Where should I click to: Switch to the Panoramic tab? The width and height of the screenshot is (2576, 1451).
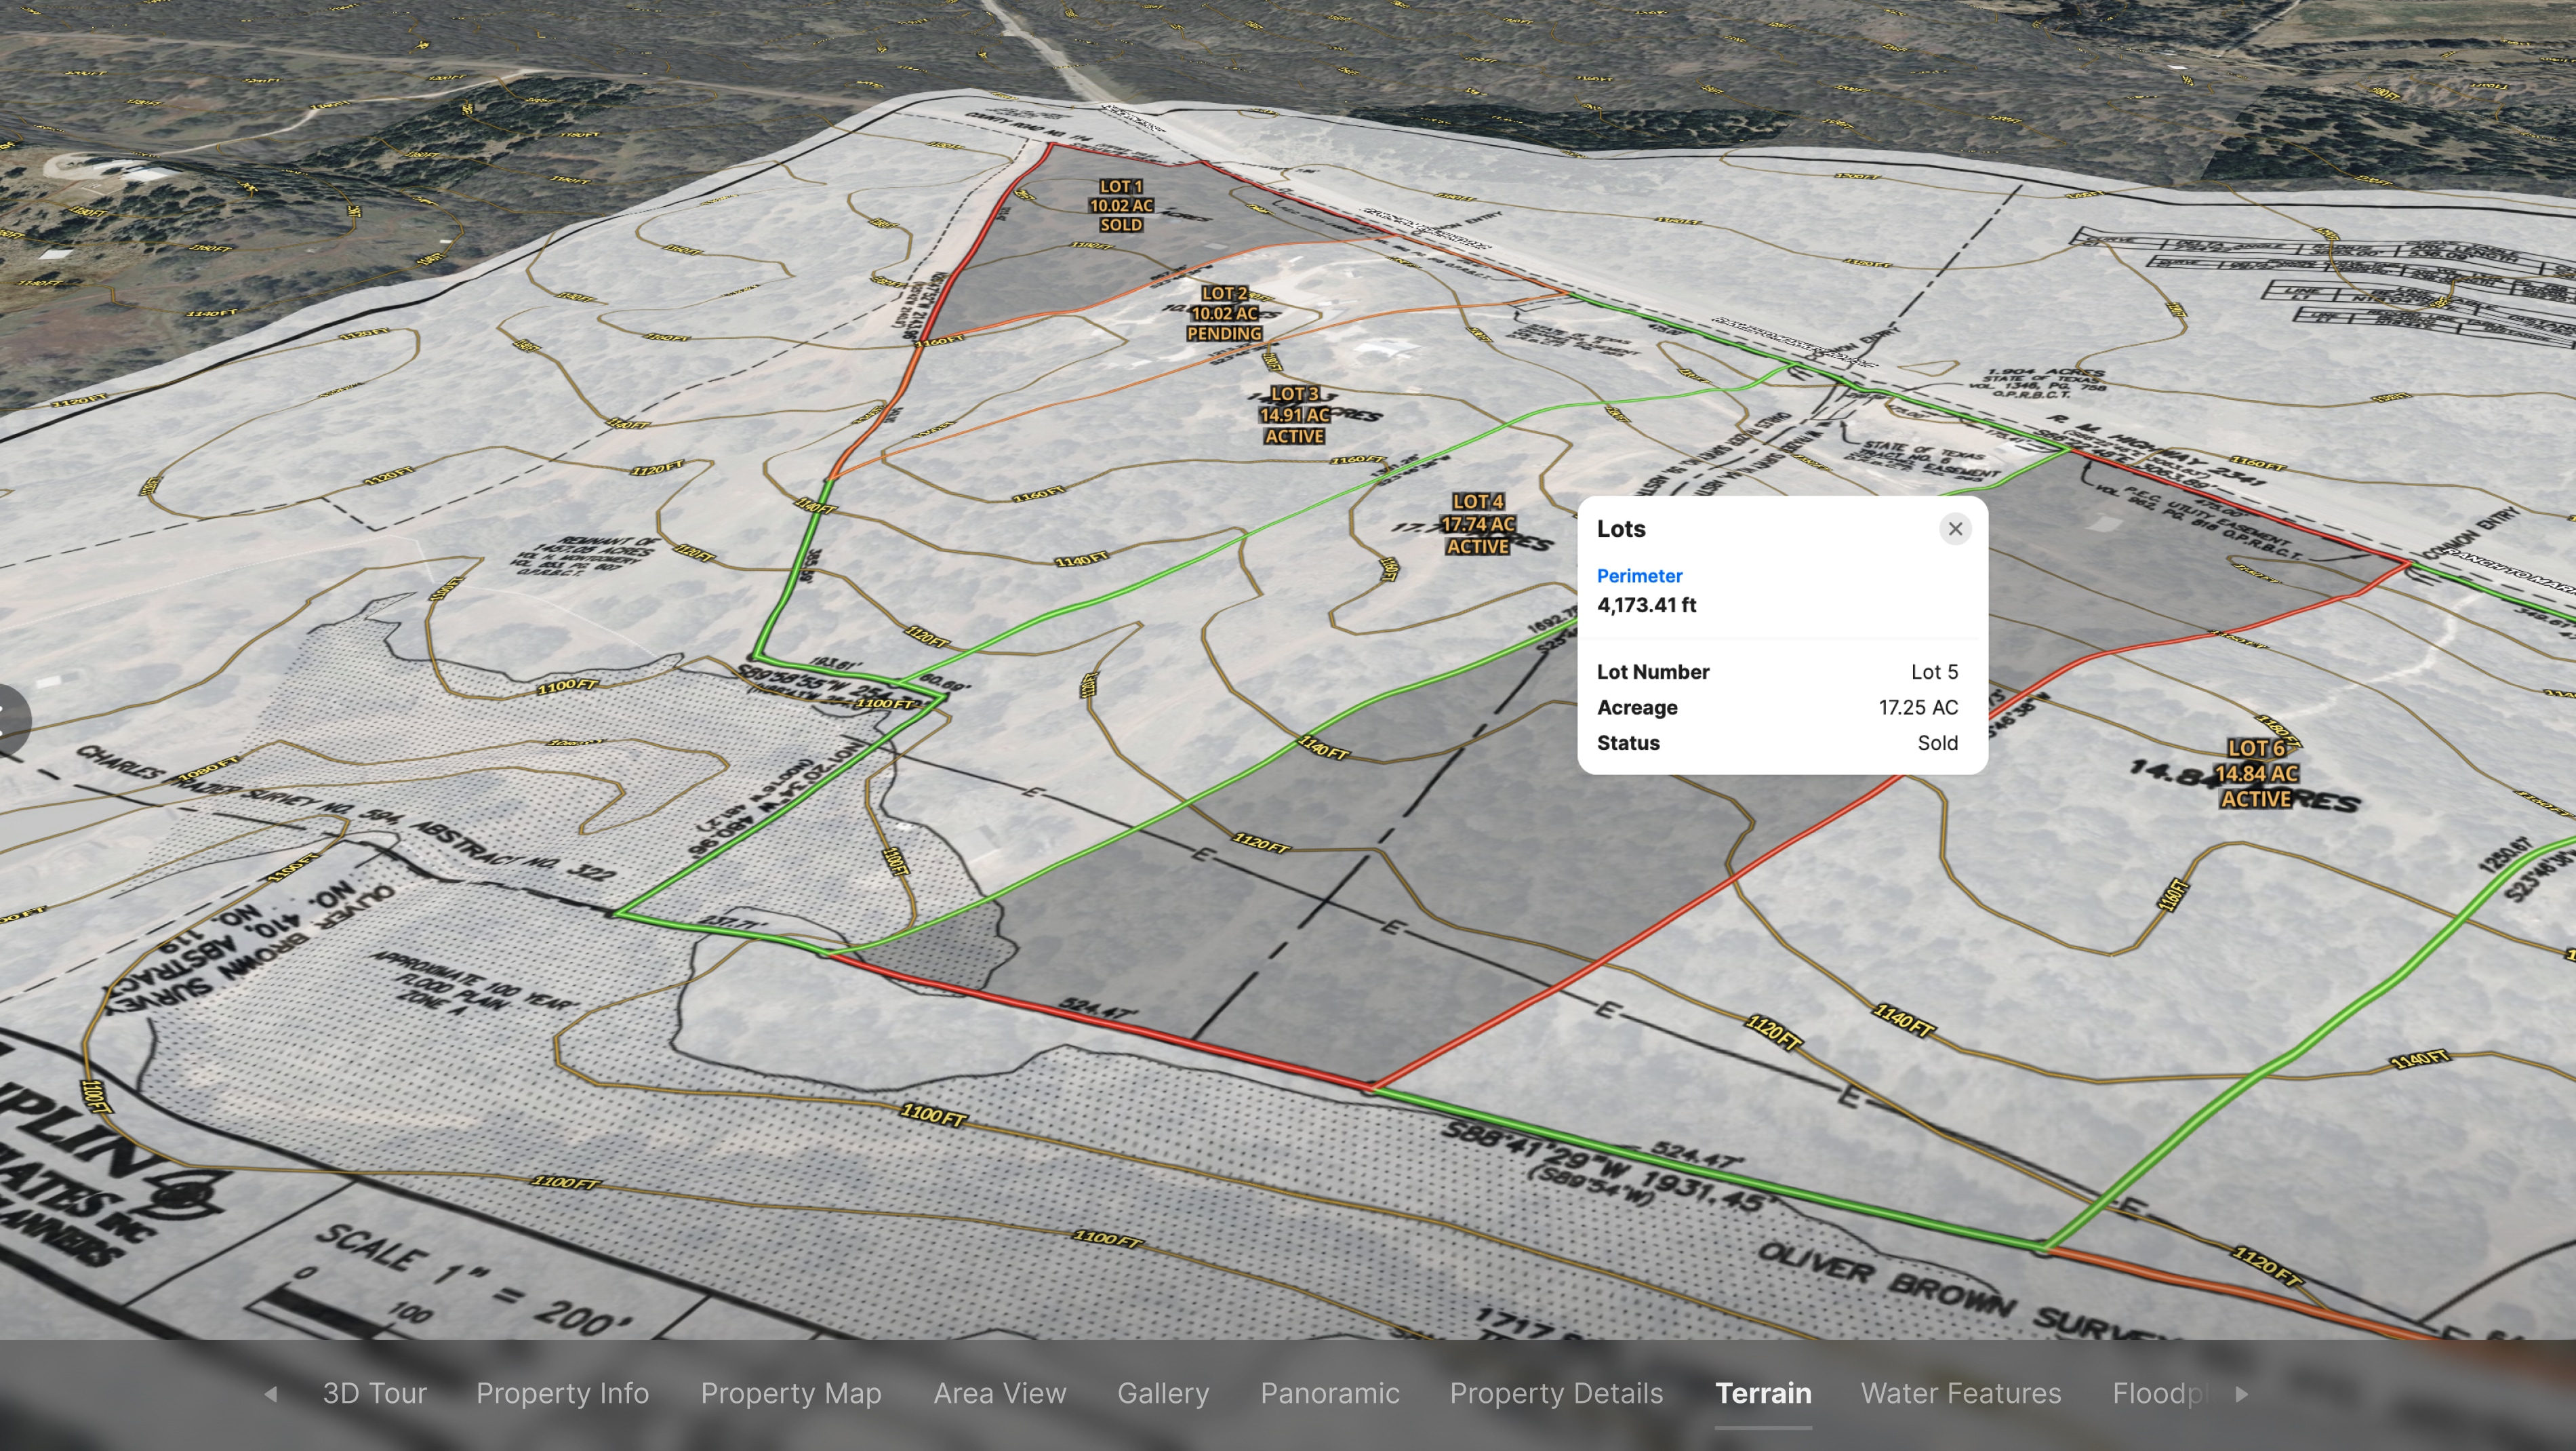click(x=1330, y=1393)
